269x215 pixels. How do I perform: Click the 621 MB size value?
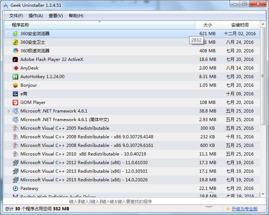(x=207, y=34)
